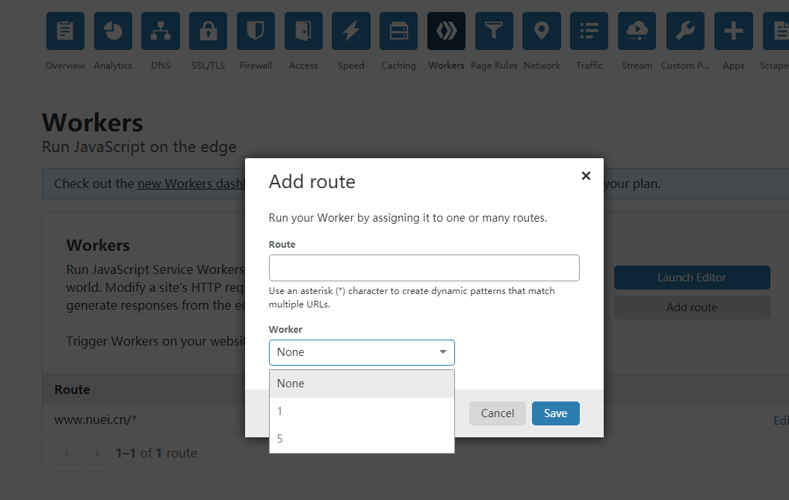Open the SSL/TLS padlock icon
Screen dimensions: 789x500
pos(208,31)
